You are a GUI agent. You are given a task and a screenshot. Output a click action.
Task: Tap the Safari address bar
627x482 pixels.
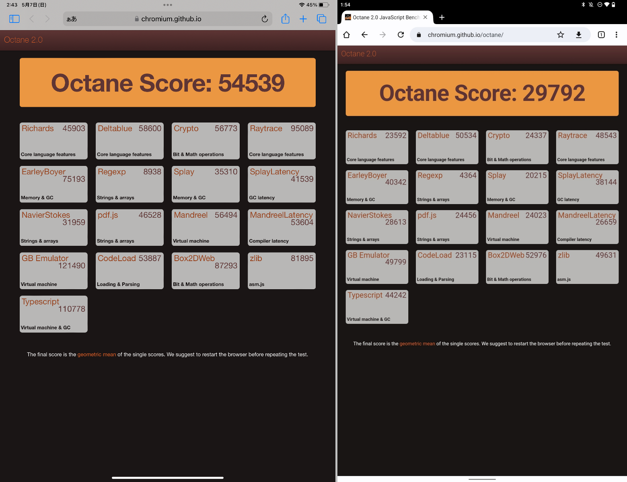point(168,18)
